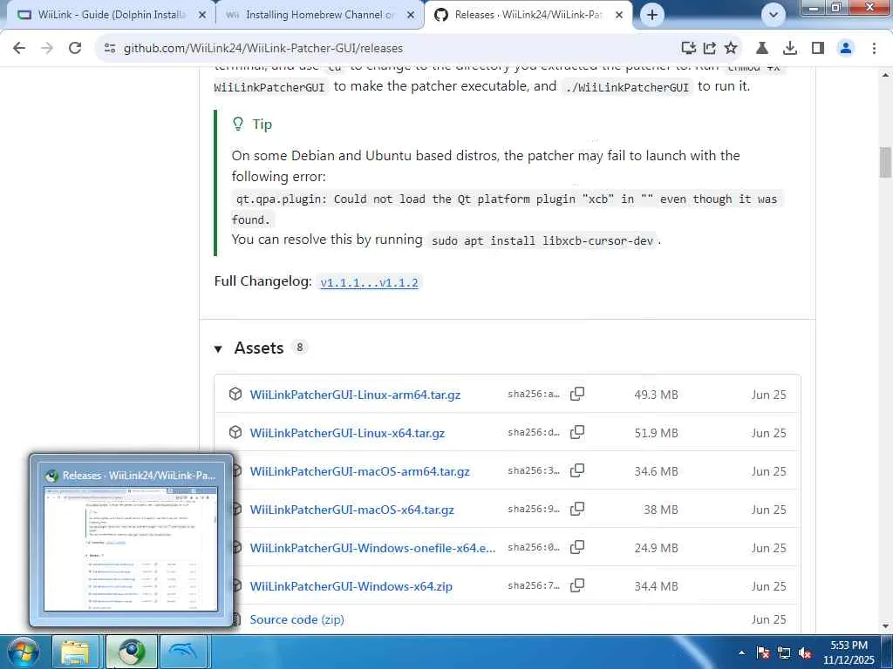893x669 pixels.
Task: Show hidden system tray icons
Action: pyautogui.click(x=741, y=652)
